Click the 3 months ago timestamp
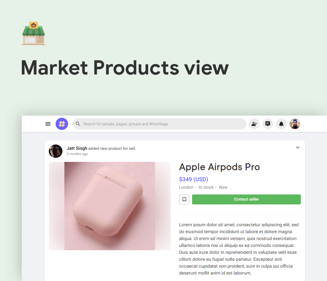 pyautogui.click(x=77, y=154)
